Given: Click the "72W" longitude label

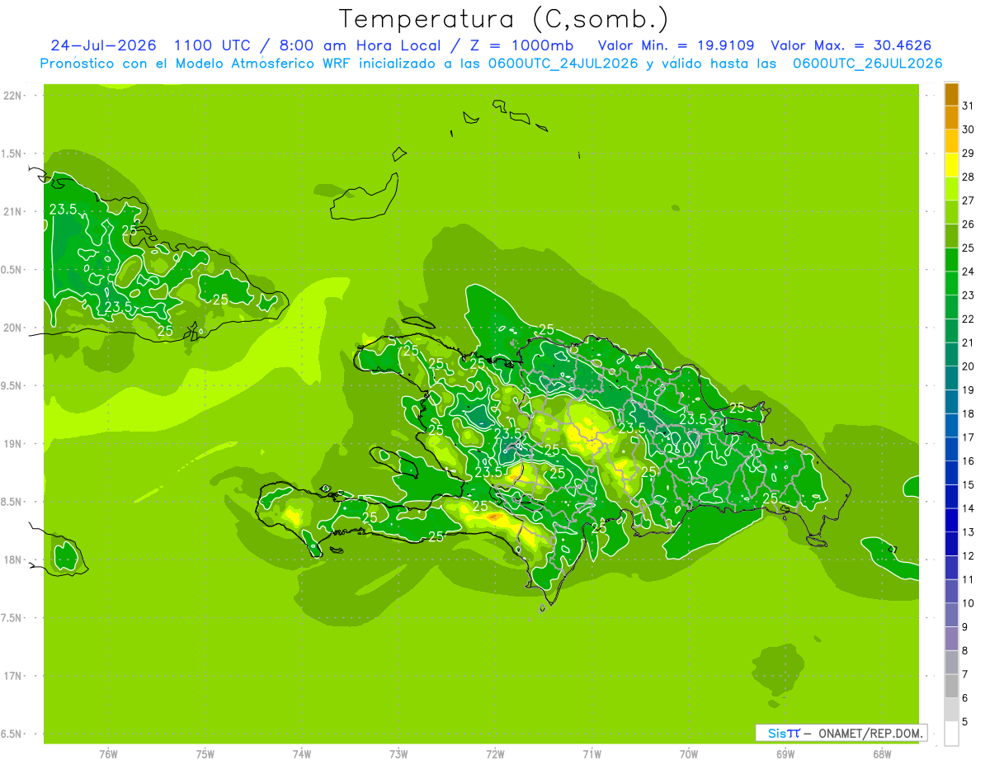Looking at the screenshot, I should tap(495, 753).
